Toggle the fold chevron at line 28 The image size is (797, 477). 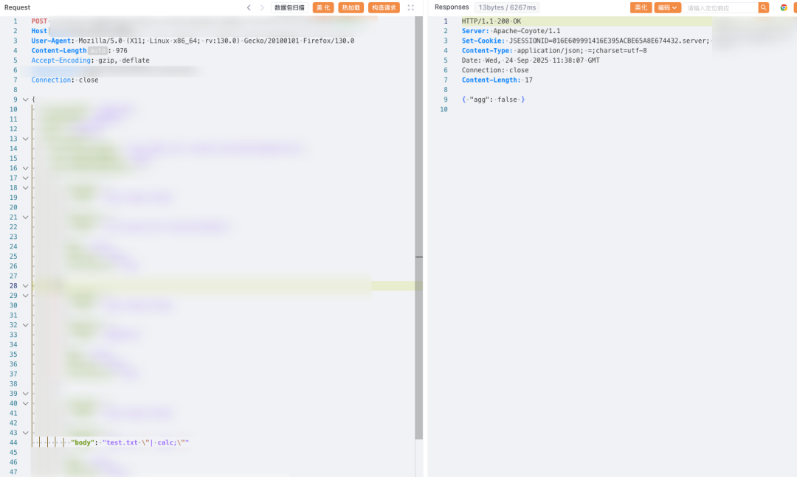25,286
